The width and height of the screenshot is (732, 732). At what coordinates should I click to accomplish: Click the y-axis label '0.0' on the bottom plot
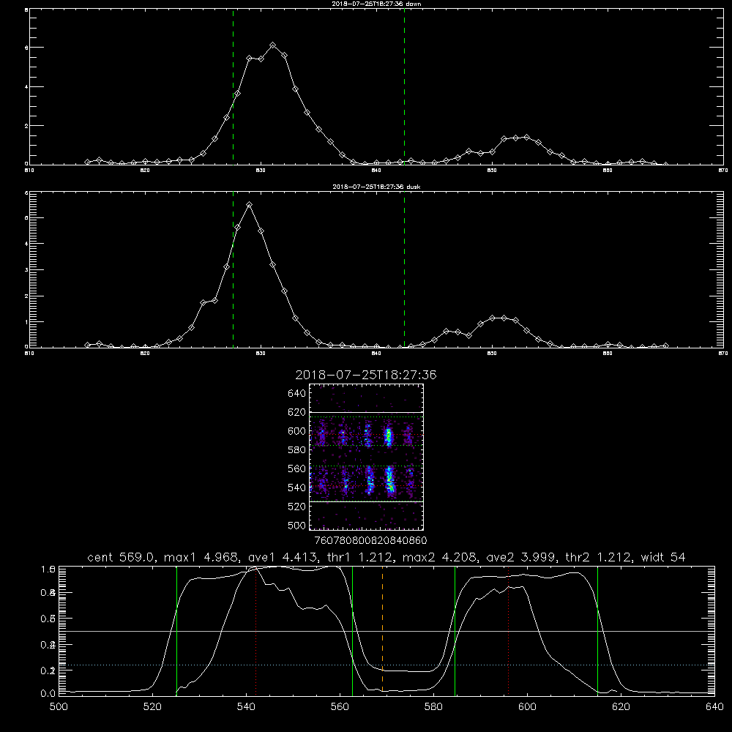coord(48,694)
